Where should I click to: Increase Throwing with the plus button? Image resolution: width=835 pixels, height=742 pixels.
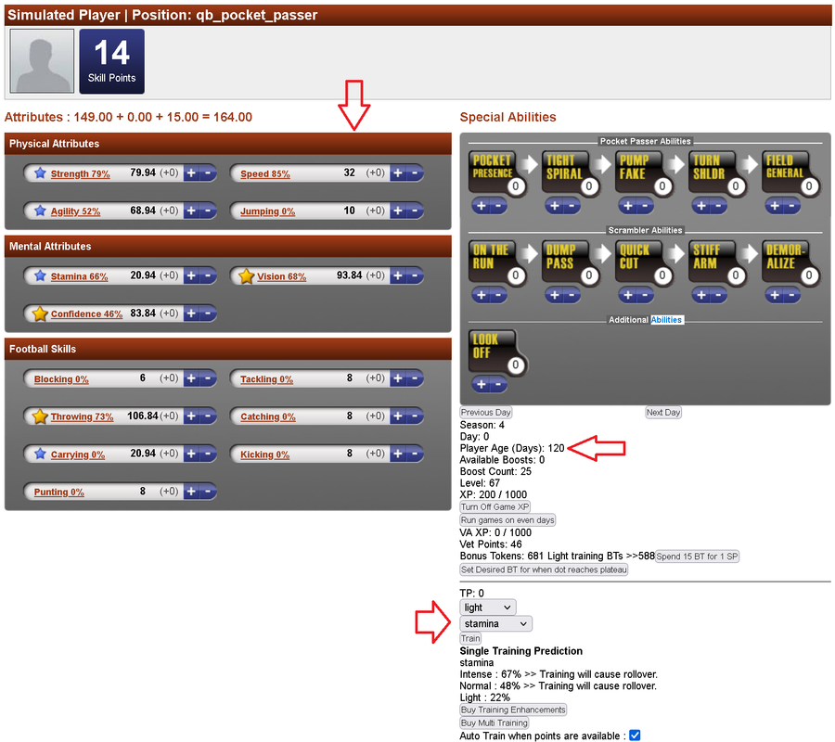click(x=192, y=416)
